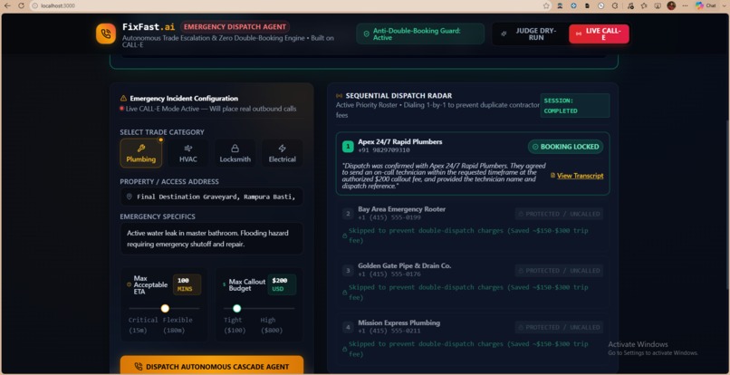Image resolution: width=730 pixels, height=375 pixels.
Task: Click Protected / Uncalled badge for Bay Area Emergency Rooter
Action: tap(559, 214)
